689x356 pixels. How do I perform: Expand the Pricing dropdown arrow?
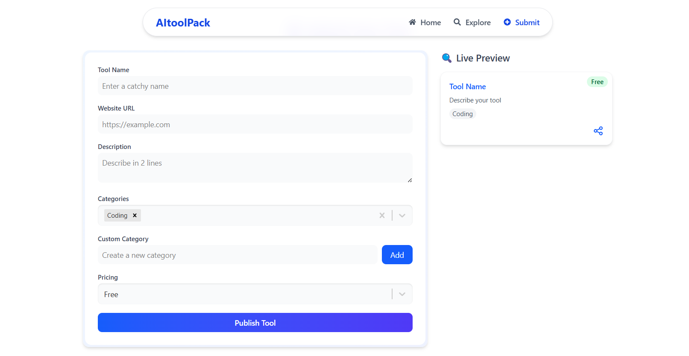402,294
